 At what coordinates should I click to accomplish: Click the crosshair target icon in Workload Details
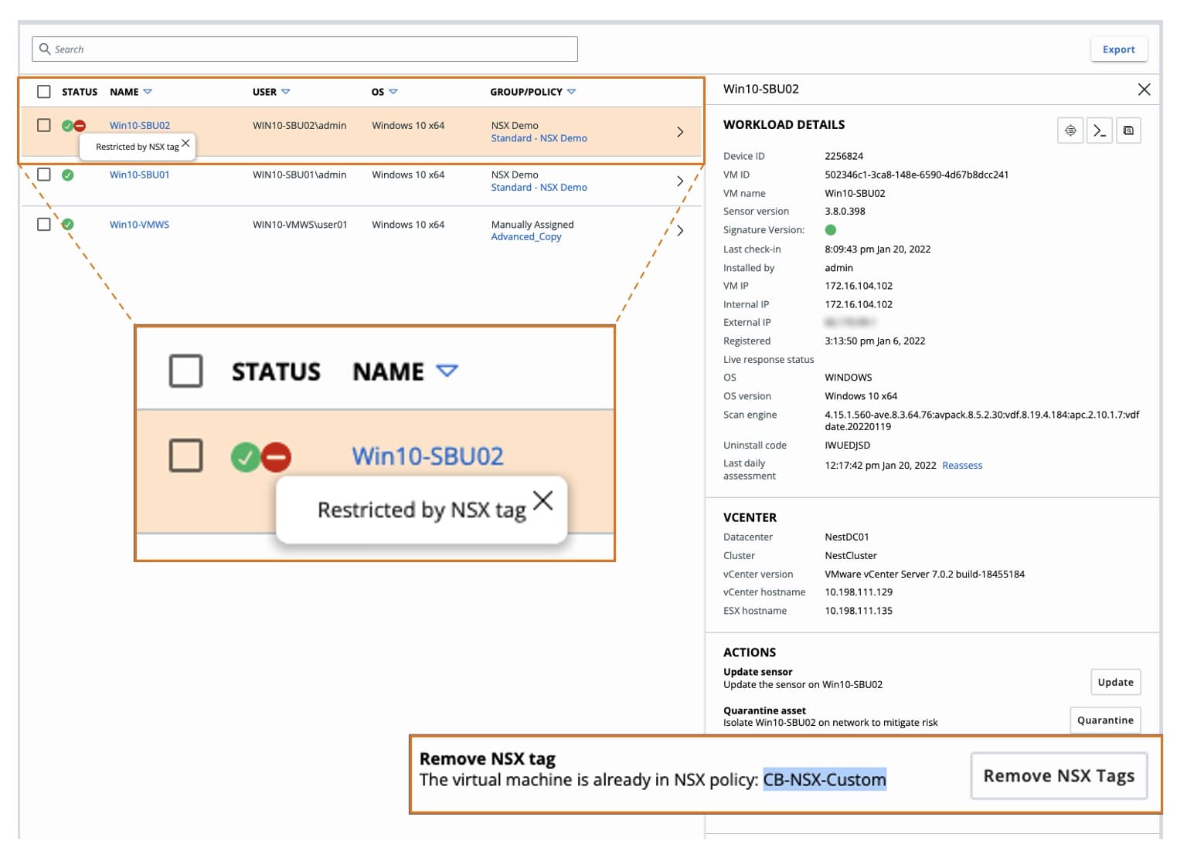1070,131
